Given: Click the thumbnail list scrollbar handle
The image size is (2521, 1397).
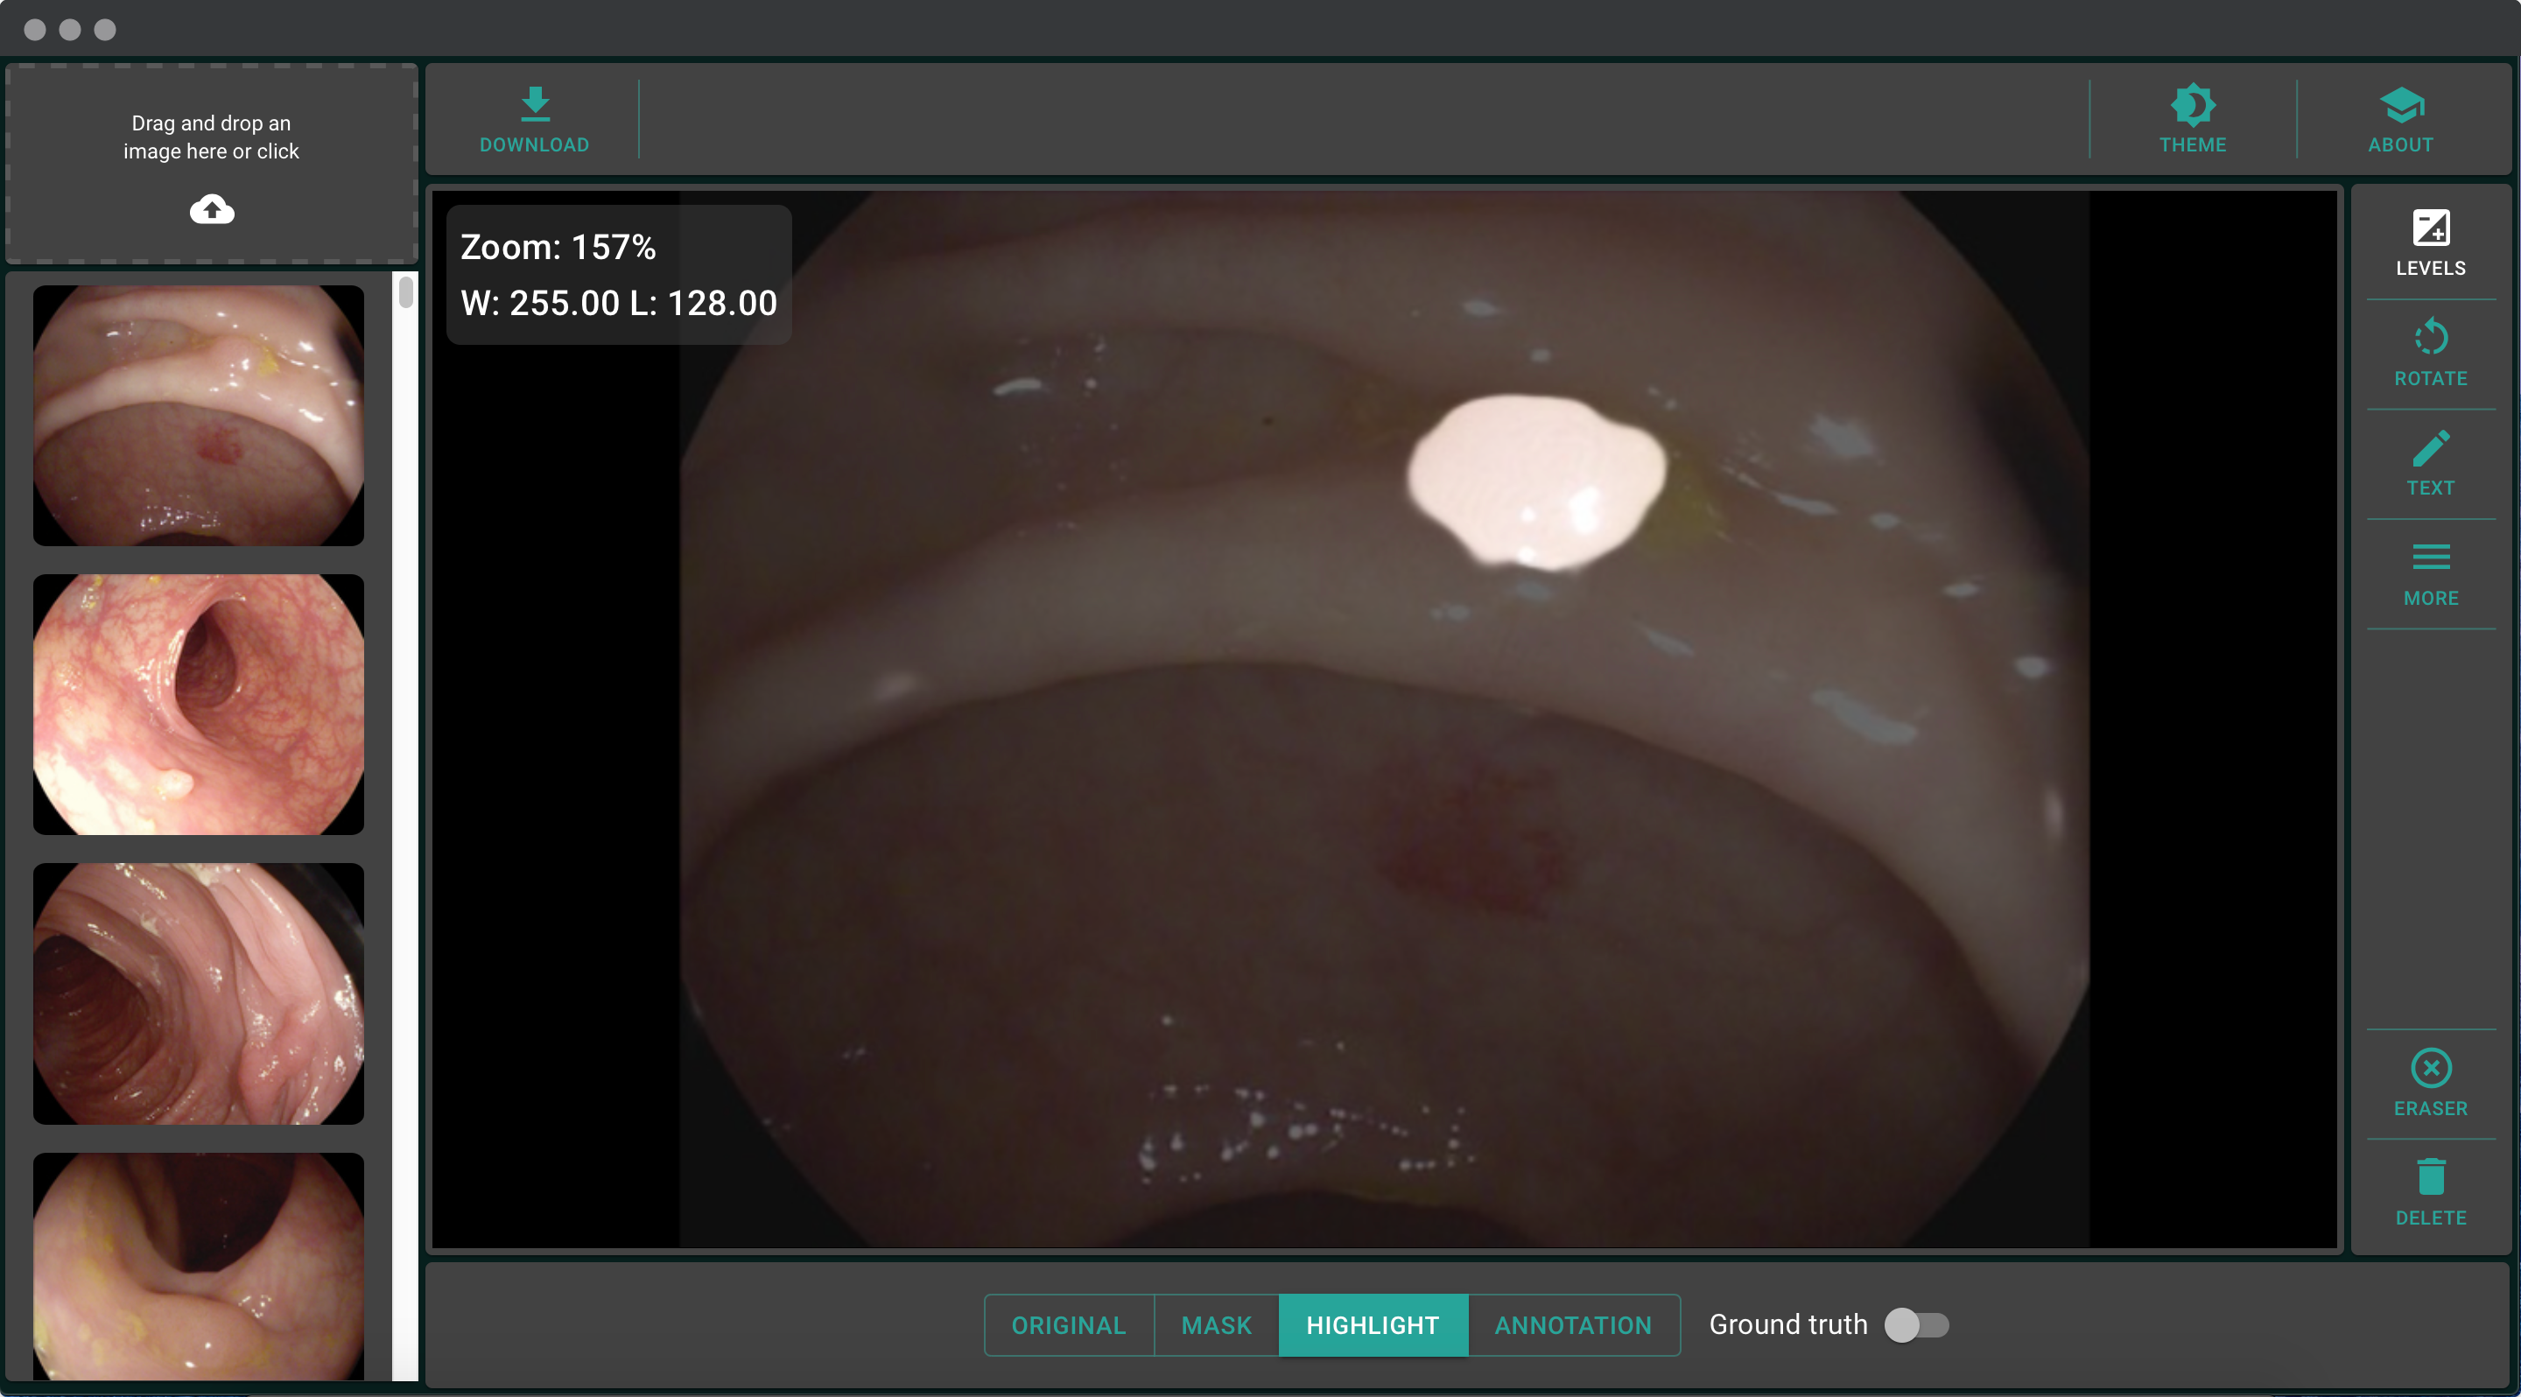Looking at the screenshot, I should pos(405,291).
